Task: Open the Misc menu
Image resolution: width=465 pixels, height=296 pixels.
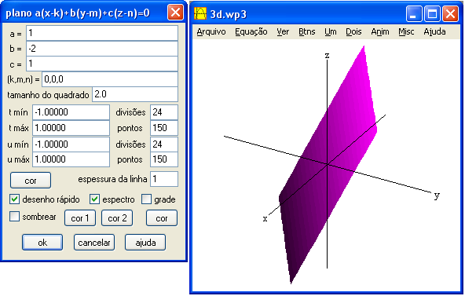Action: [x=406, y=31]
